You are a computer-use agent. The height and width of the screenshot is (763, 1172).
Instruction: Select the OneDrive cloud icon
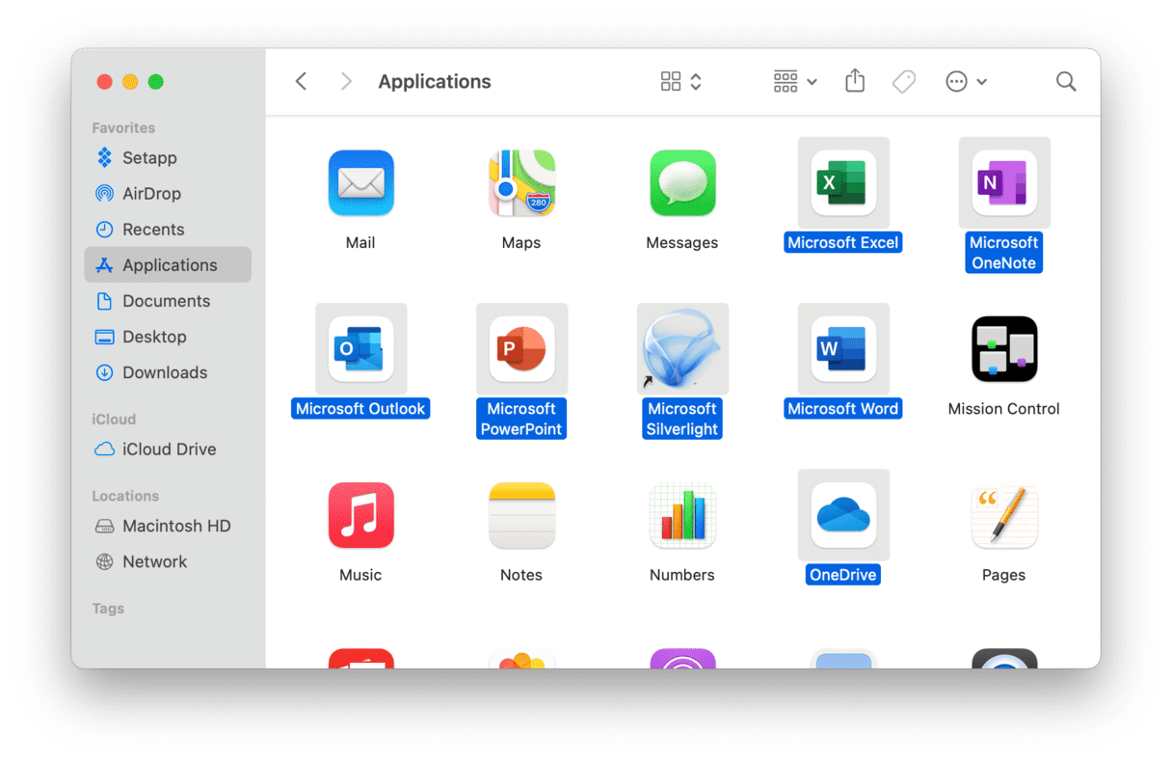click(843, 515)
